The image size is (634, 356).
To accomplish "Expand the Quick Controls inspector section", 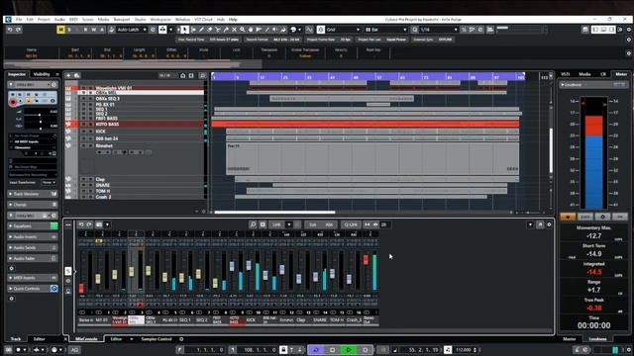I will tap(33, 289).
